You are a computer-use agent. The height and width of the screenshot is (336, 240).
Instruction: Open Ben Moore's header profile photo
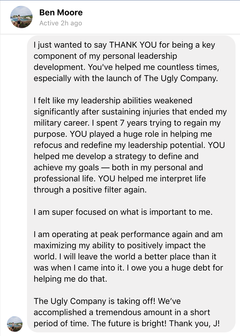(21, 17)
